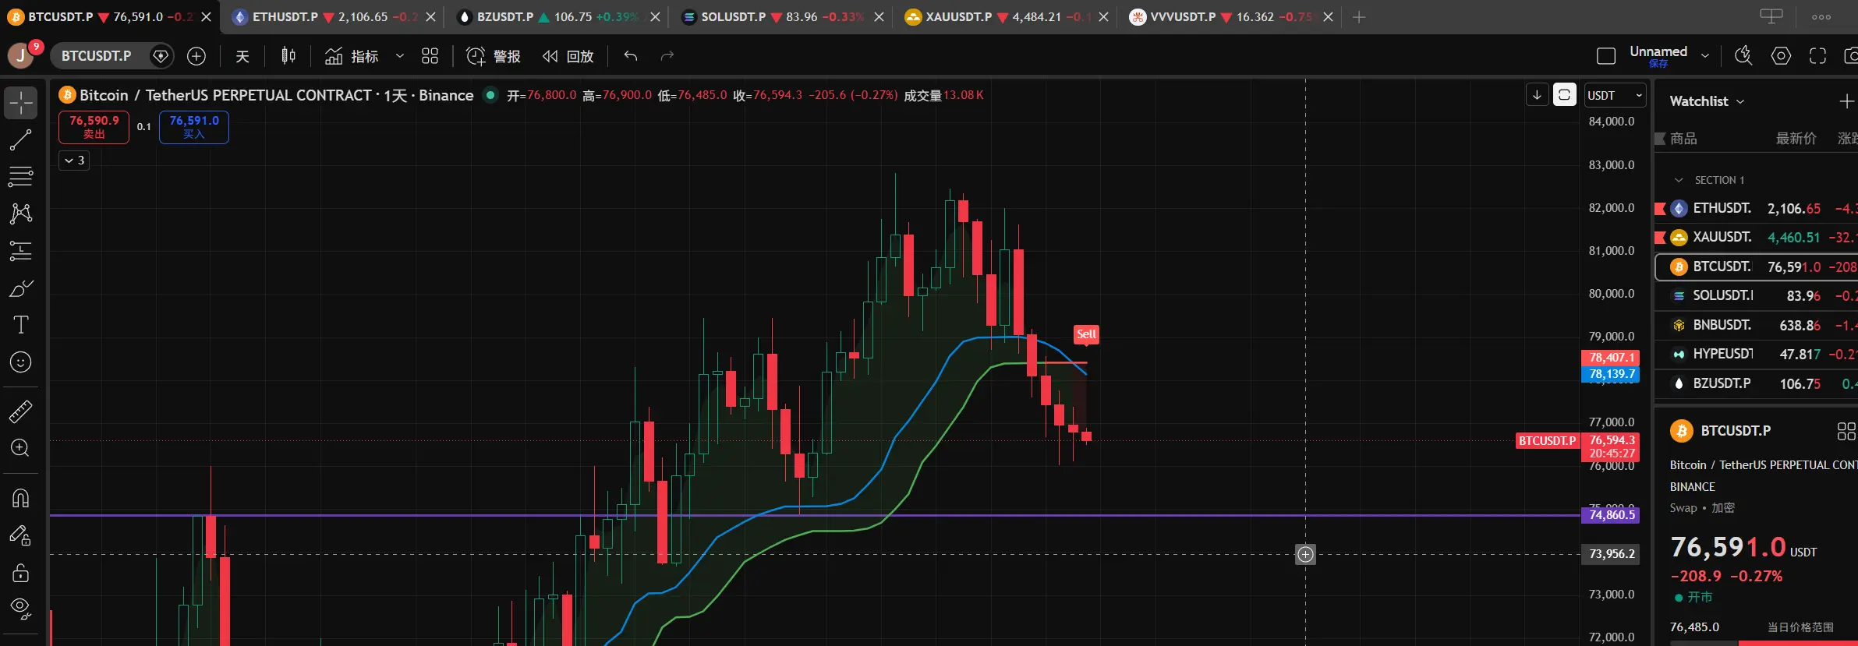This screenshot has width=1858, height=646.
Task: Toggle the sync button above the price scale
Action: (1564, 95)
